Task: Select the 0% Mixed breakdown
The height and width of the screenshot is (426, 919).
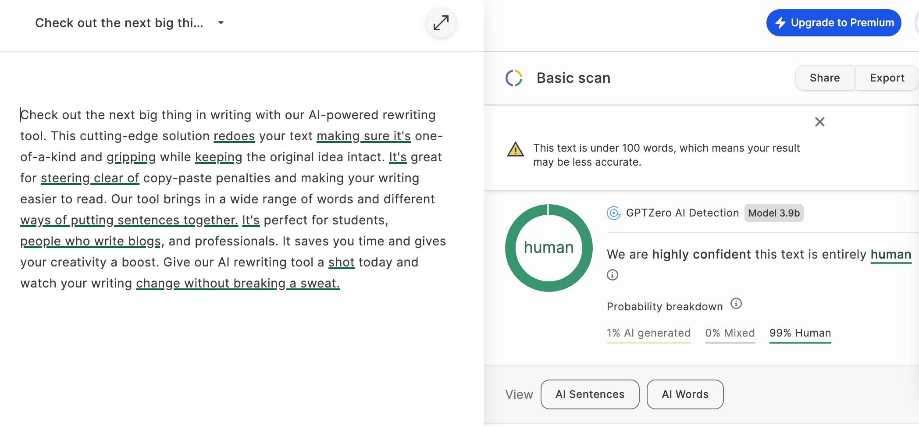Action: tap(730, 333)
